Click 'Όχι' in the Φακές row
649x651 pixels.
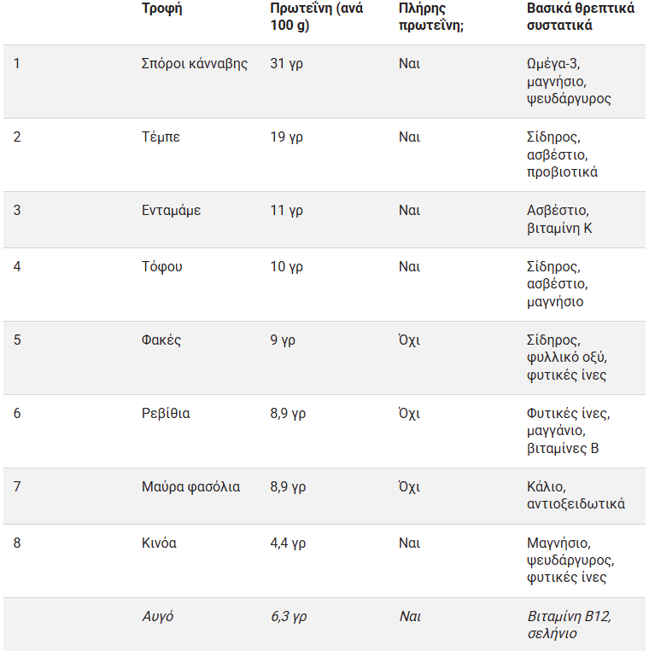409,340
